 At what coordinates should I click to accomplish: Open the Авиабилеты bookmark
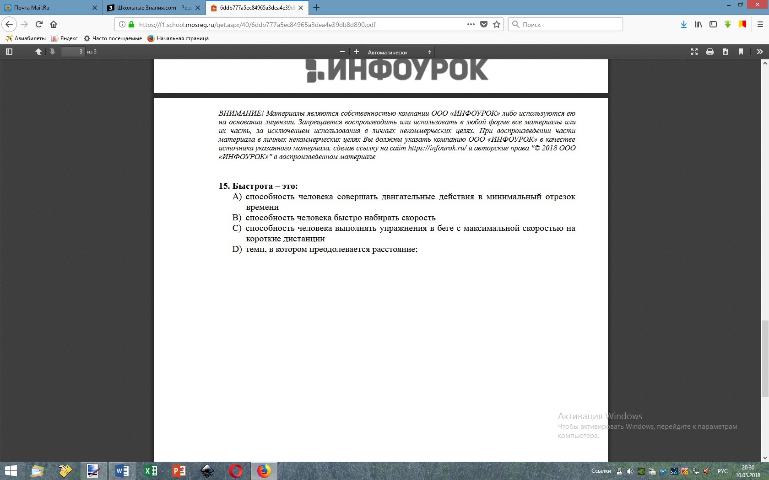26,38
